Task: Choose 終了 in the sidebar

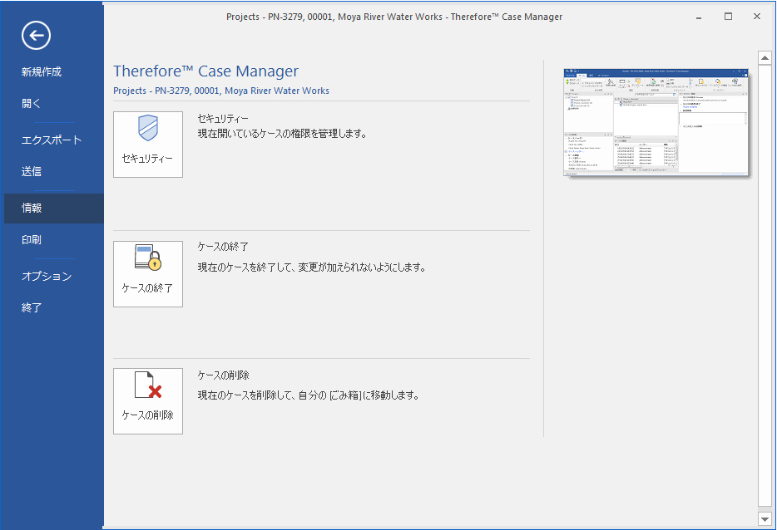Action: (x=32, y=308)
